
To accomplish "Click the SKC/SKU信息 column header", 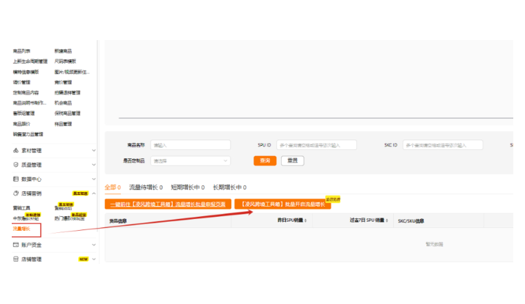I will [411, 221].
